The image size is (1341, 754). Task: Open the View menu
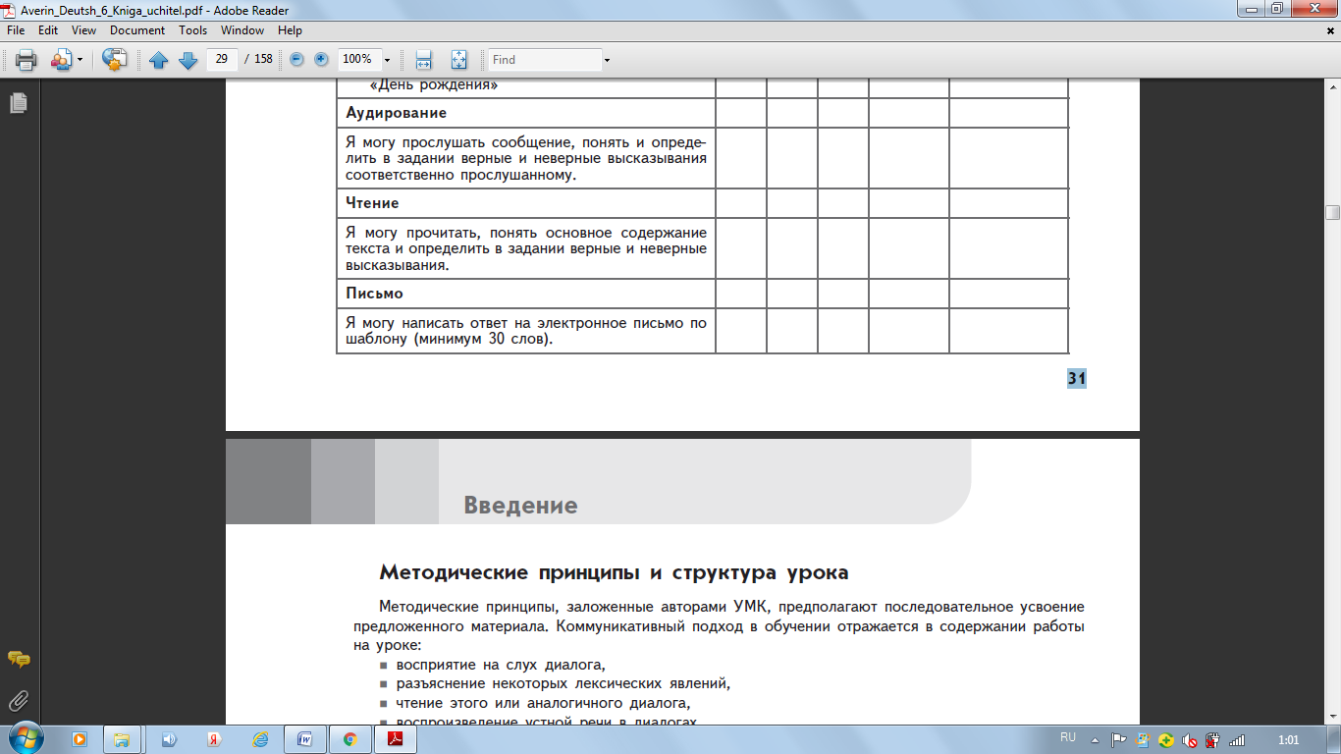click(x=84, y=30)
